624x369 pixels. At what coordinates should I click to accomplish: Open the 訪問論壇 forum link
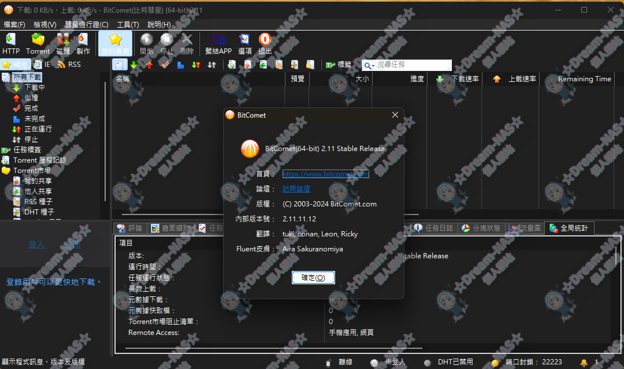point(296,188)
